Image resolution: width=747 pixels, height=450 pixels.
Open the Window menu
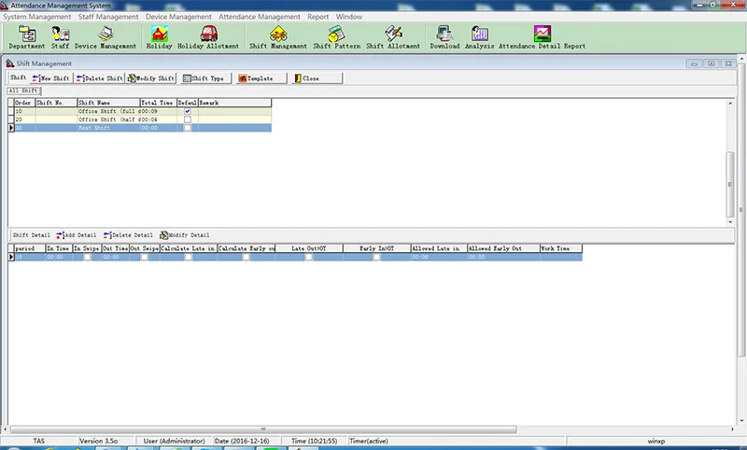click(x=349, y=17)
